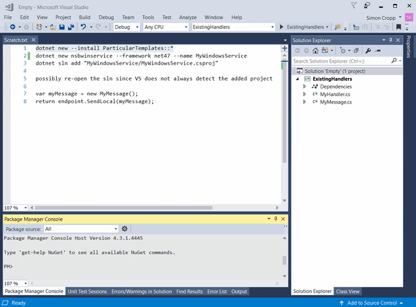Open the Build menu
Image resolution: width=416 pixels, height=307 pixels.
coord(84,17)
